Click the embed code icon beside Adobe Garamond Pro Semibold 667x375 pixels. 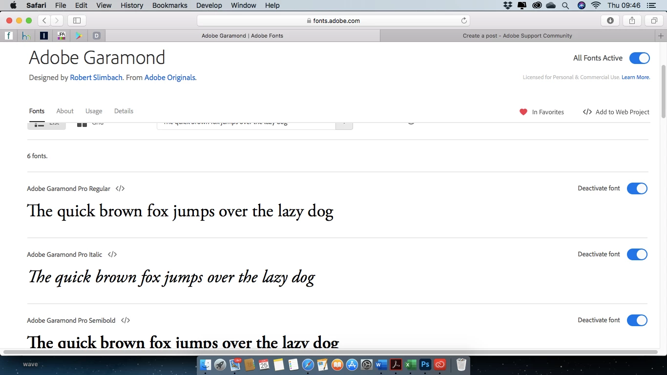pos(125,320)
